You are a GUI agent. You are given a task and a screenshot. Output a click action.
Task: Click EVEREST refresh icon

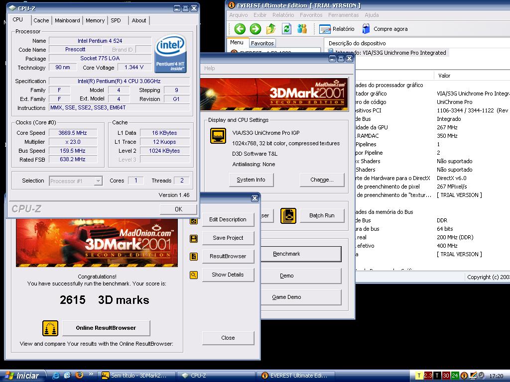pyautogui.click(x=286, y=29)
